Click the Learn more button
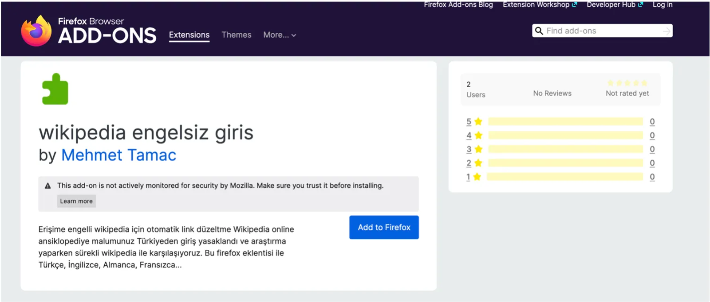This screenshot has height=302, width=710. (76, 201)
